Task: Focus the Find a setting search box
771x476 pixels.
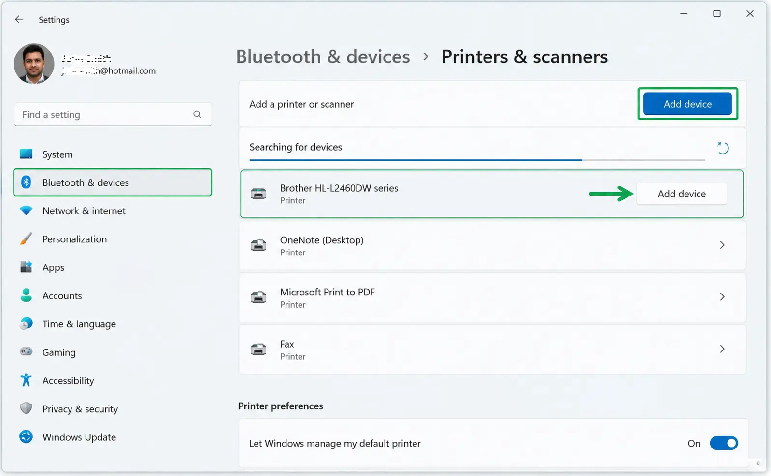Action: pos(113,114)
